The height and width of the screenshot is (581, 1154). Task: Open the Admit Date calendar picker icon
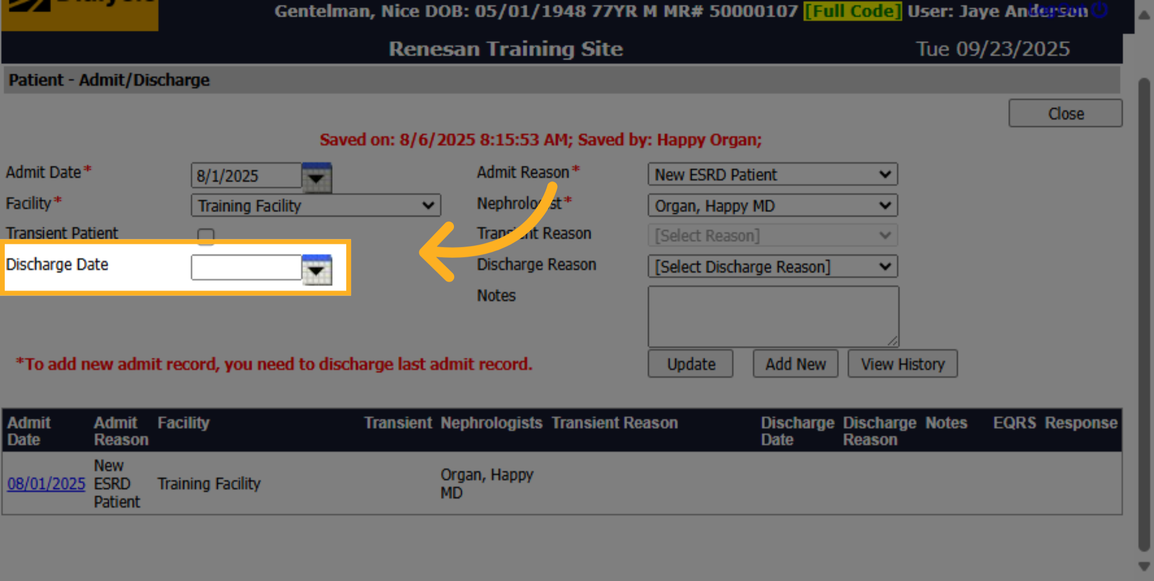[x=316, y=177]
